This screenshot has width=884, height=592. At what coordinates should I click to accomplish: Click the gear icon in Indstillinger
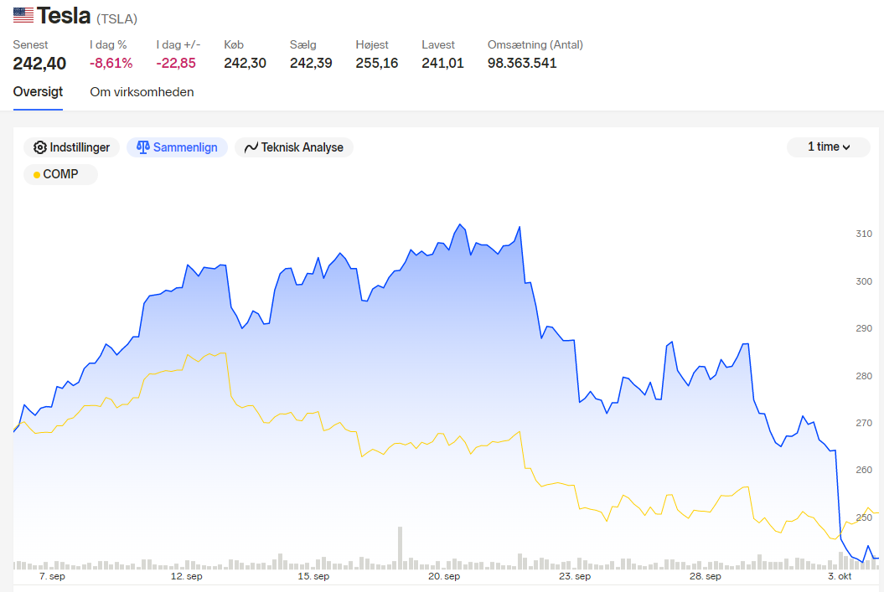(40, 147)
